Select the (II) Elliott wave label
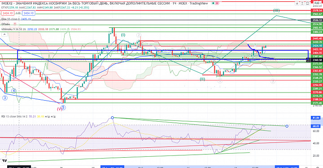Viewport: 323px width, 168px height. pyautogui.click(x=202, y=79)
